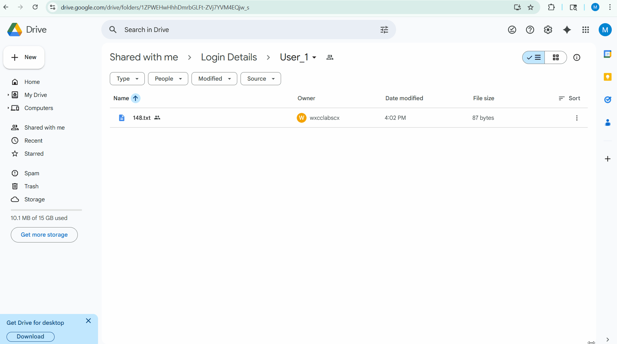Switch to list layout view

[534, 57]
